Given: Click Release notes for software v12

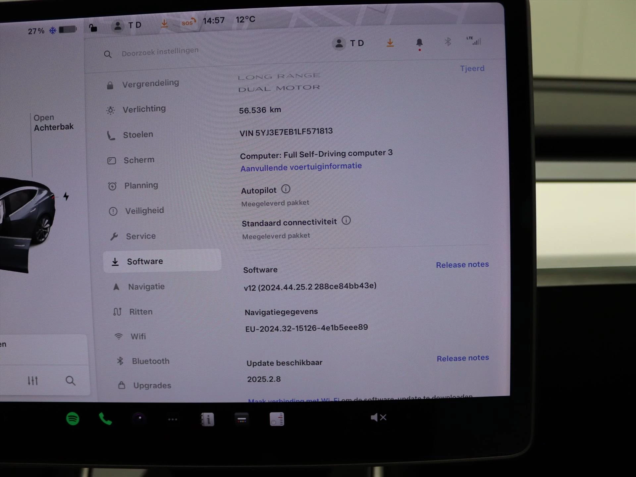Looking at the screenshot, I should coord(462,265).
